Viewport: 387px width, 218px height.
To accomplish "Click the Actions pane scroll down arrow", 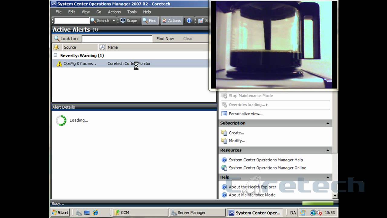I will 335,196.
